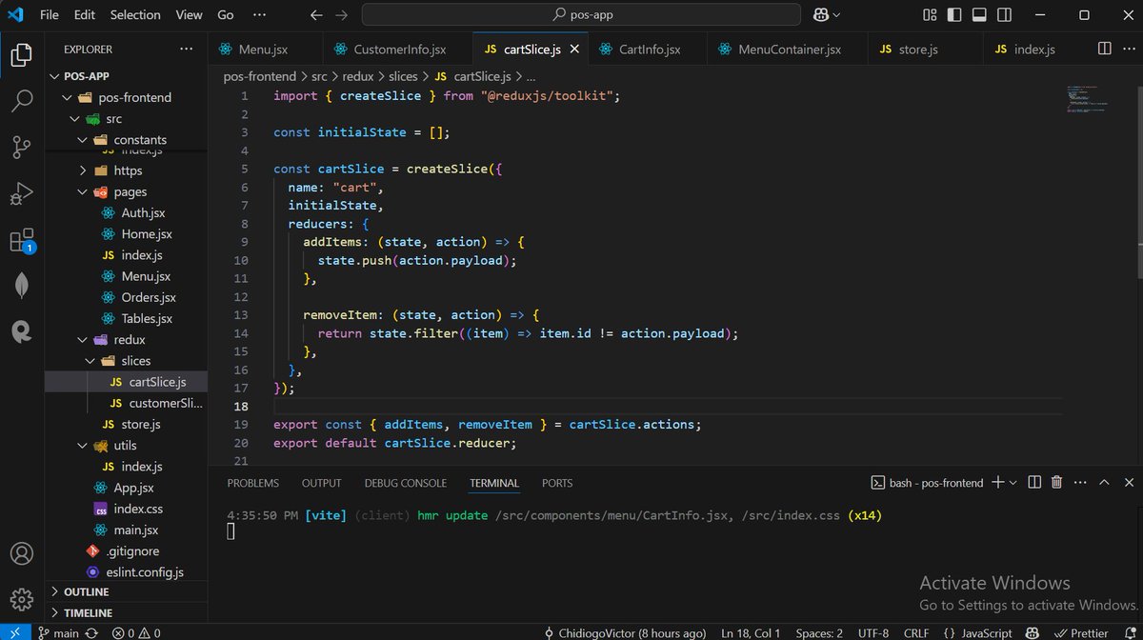1143x640 pixels.
Task: Open the Explorer view in activity bar
Action: point(21,54)
